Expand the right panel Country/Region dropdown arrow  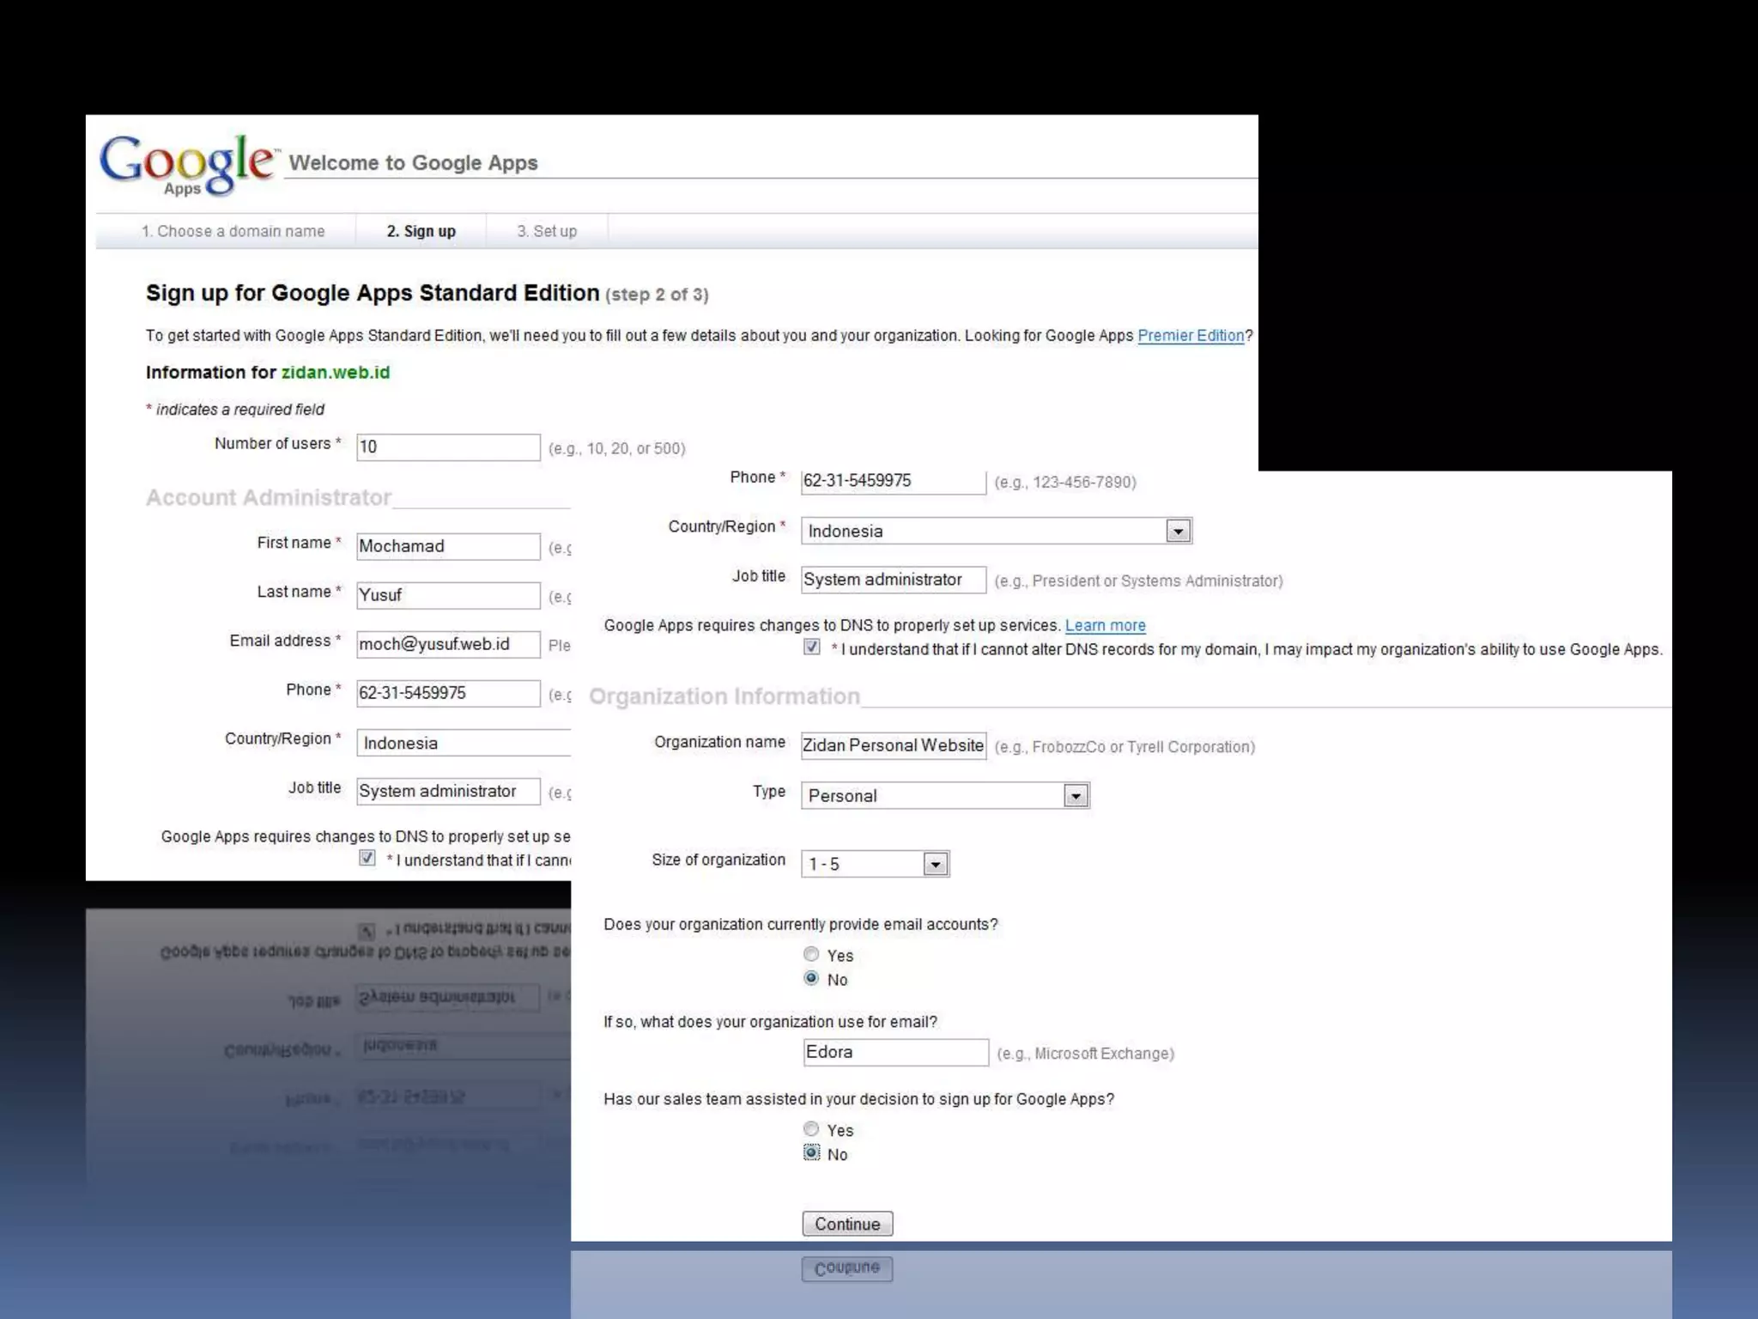(x=1178, y=531)
